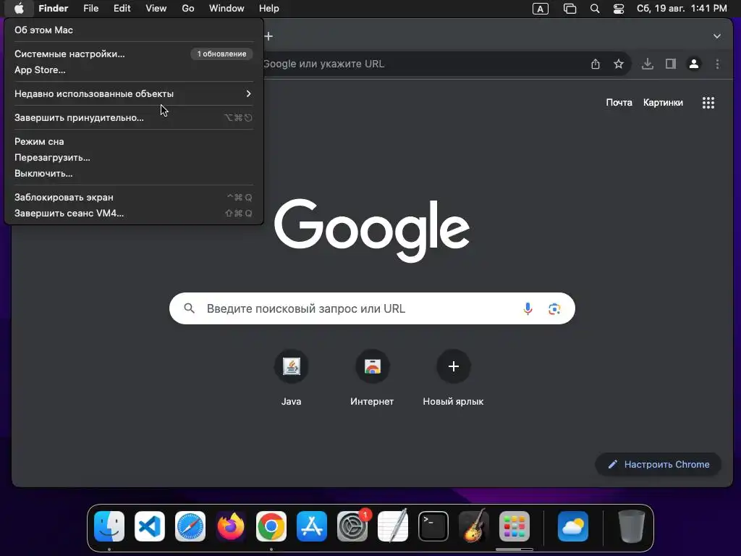Open App Store from the Dock
The width and height of the screenshot is (741, 556).
(312, 526)
